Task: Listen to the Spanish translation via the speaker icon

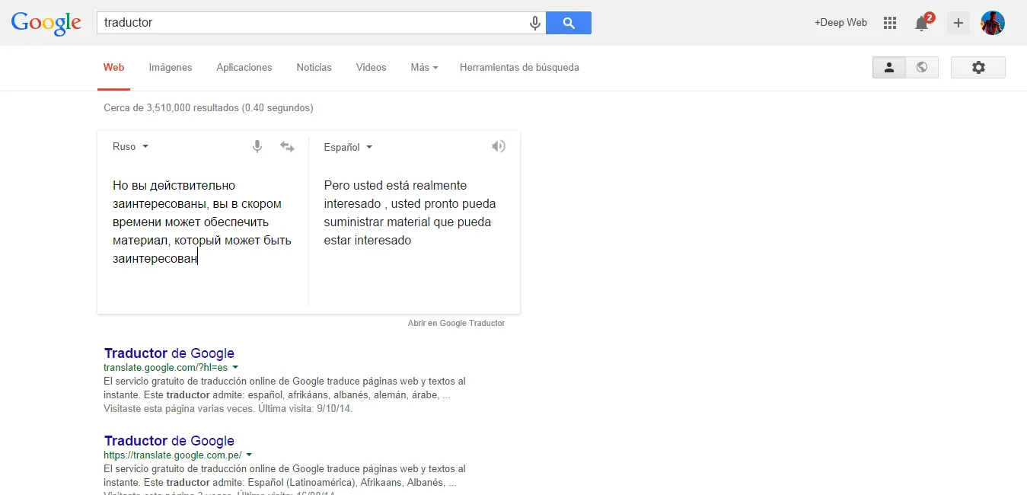Action: [499, 146]
